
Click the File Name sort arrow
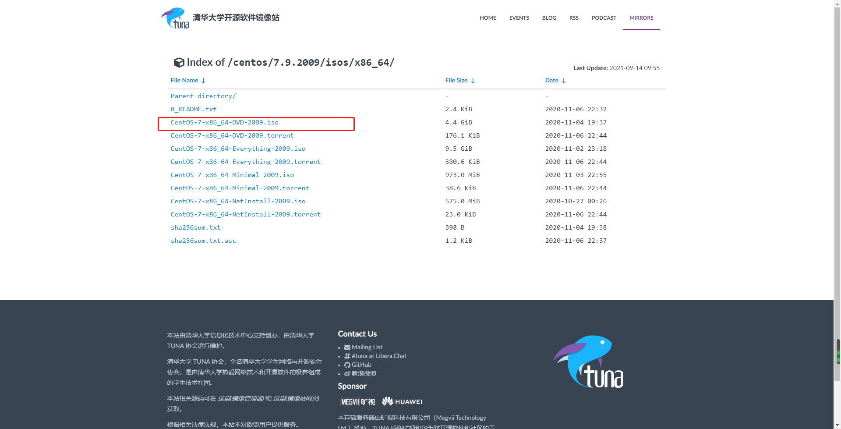coord(203,81)
